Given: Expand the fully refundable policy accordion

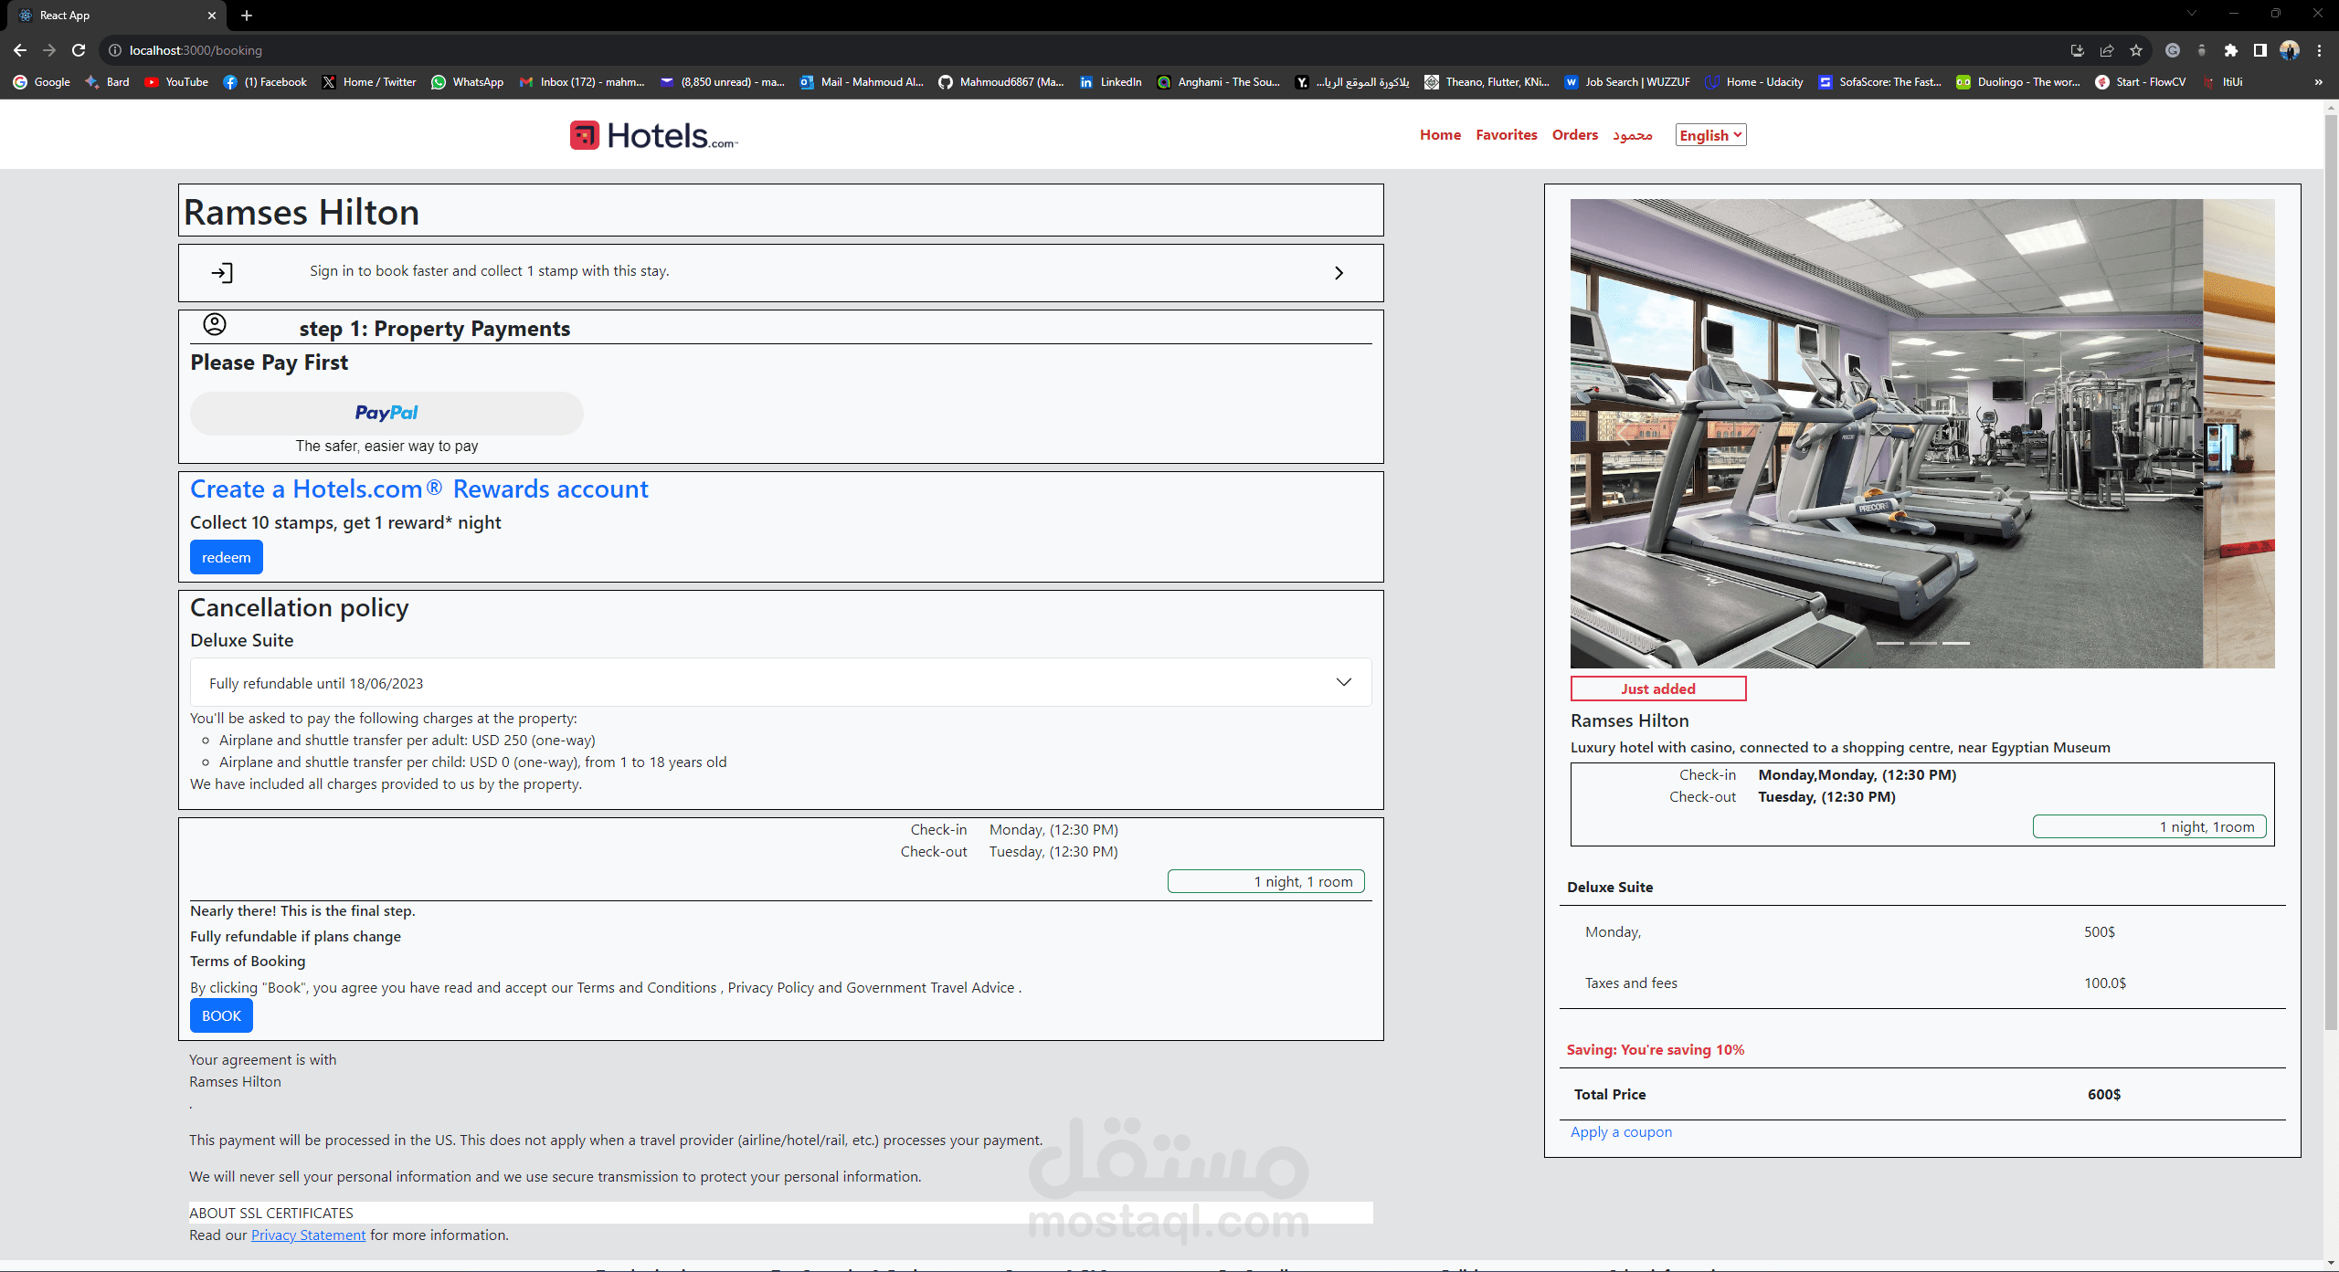Looking at the screenshot, I should coord(1343,682).
